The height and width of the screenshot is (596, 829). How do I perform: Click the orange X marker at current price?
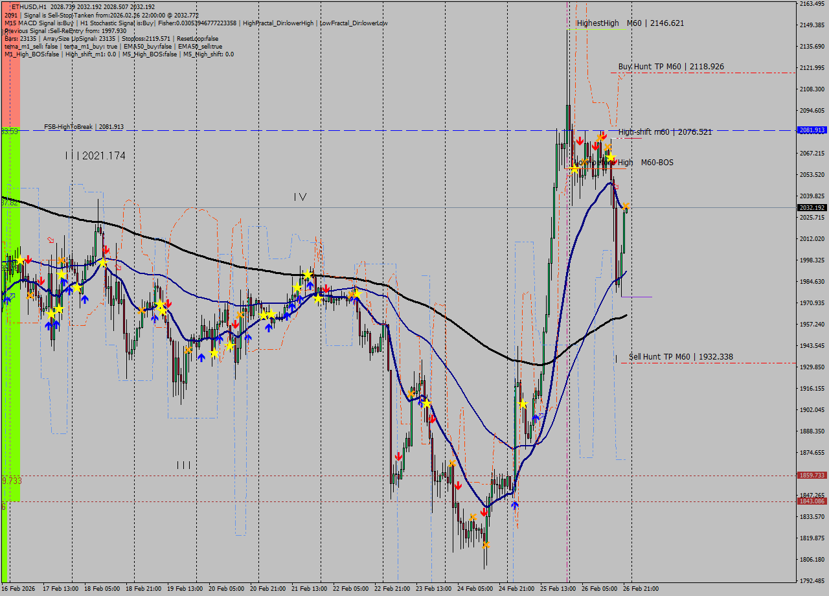(626, 206)
